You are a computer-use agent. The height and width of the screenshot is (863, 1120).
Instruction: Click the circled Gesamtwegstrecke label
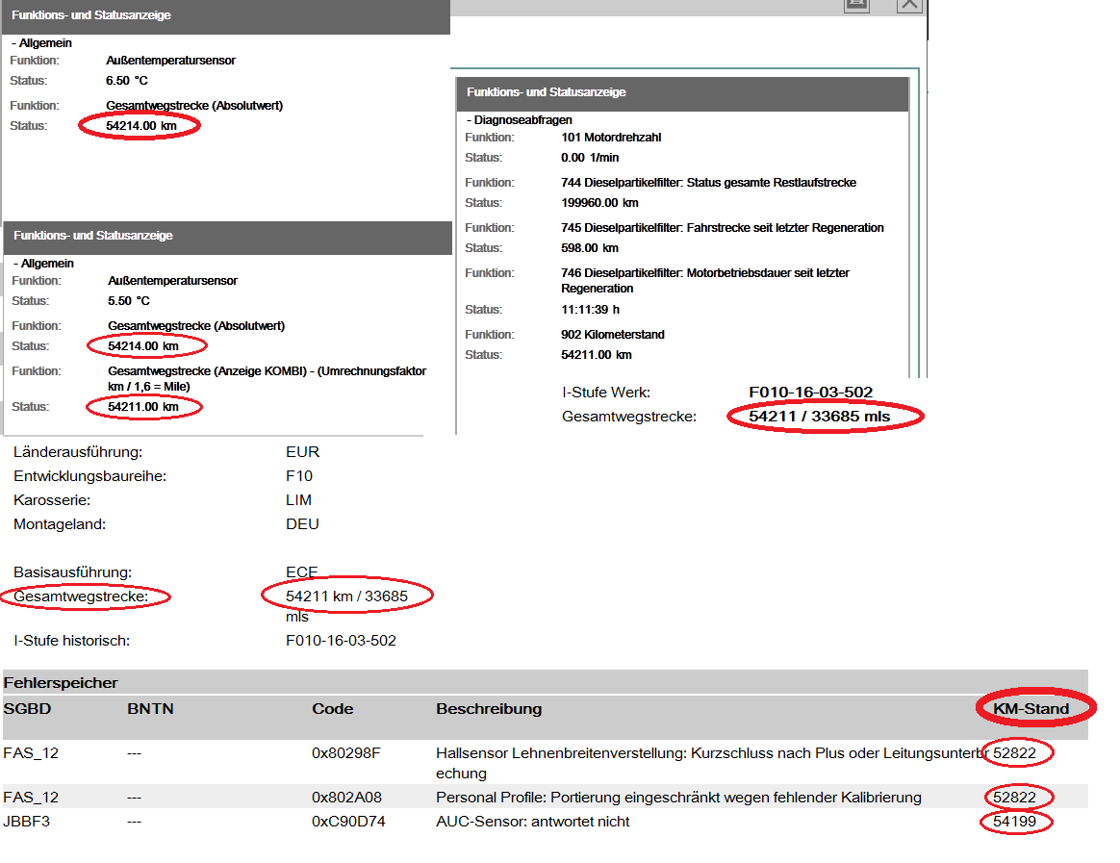pos(81,596)
